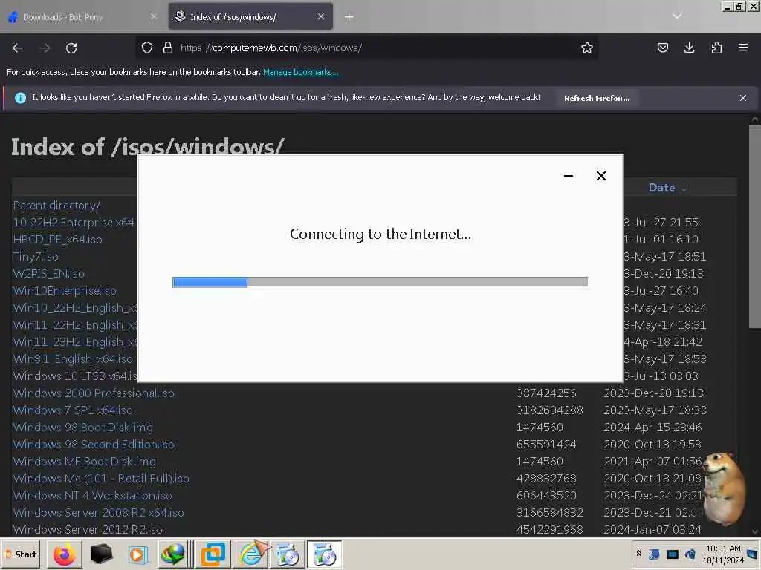Click the Refresh Firefox button
The image size is (761, 570).
click(597, 98)
